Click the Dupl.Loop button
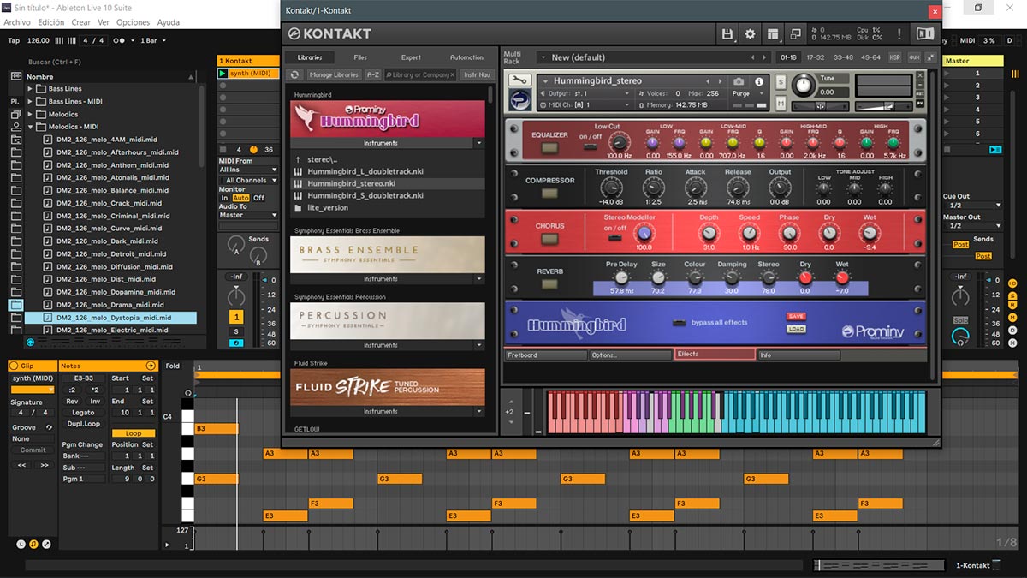 pyautogui.click(x=84, y=424)
